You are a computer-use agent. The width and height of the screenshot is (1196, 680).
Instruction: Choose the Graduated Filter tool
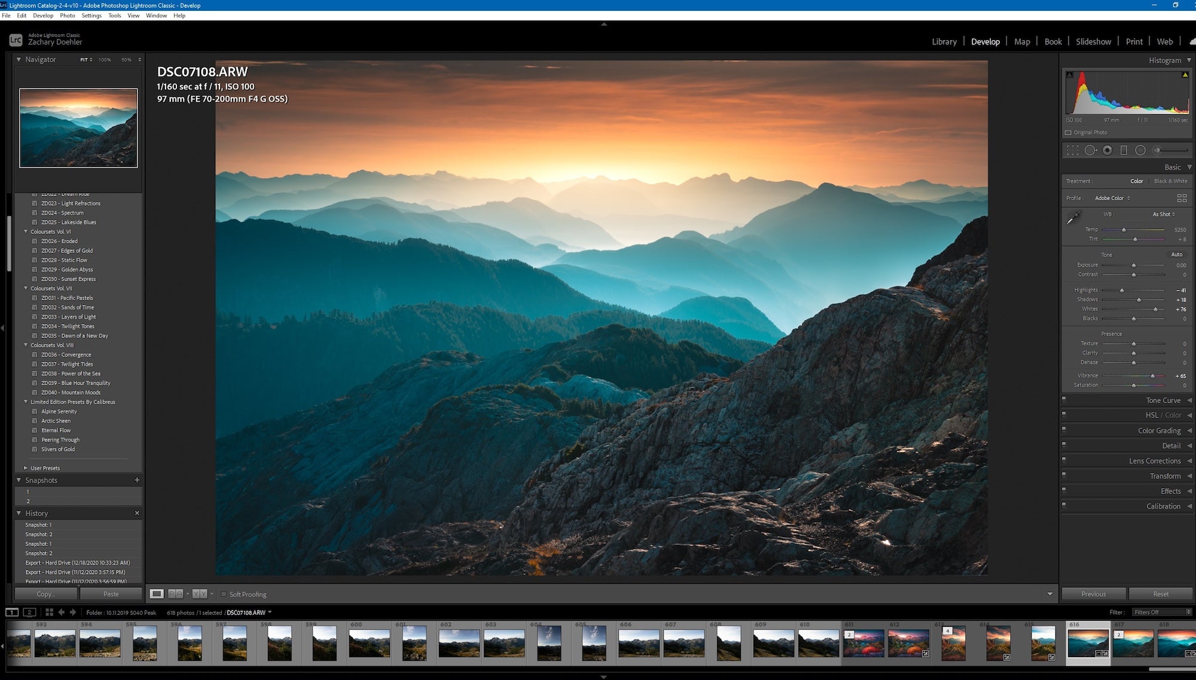pyautogui.click(x=1124, y=151)
